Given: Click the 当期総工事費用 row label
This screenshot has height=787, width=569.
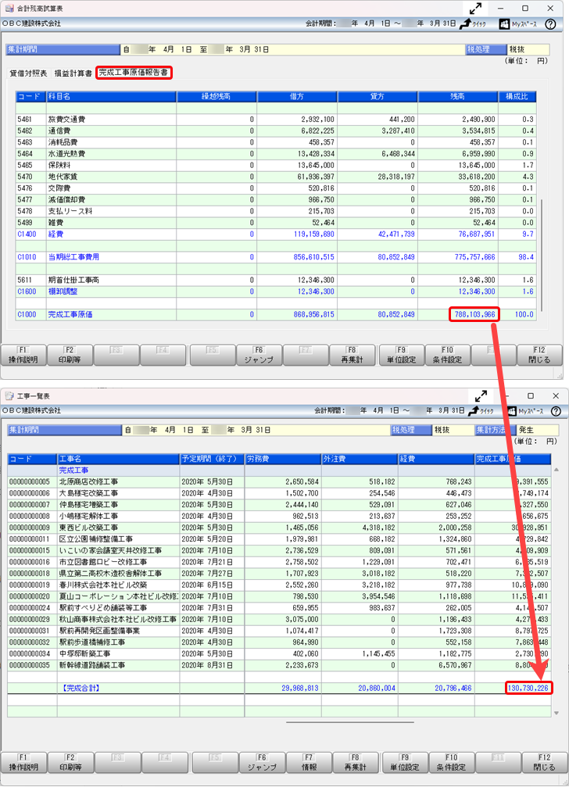Looking at the screenshot, I should (73, 257).
